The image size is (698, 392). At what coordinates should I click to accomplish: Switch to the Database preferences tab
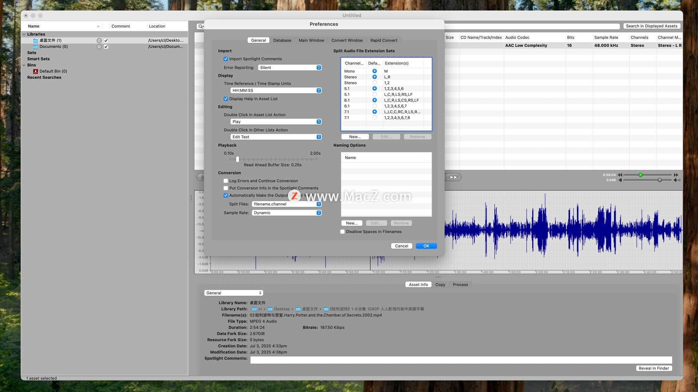click(x=282, y=41)
